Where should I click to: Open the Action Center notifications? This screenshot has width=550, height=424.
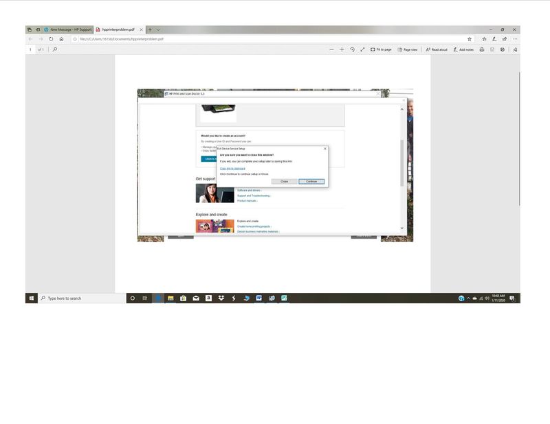pos(512,298)
